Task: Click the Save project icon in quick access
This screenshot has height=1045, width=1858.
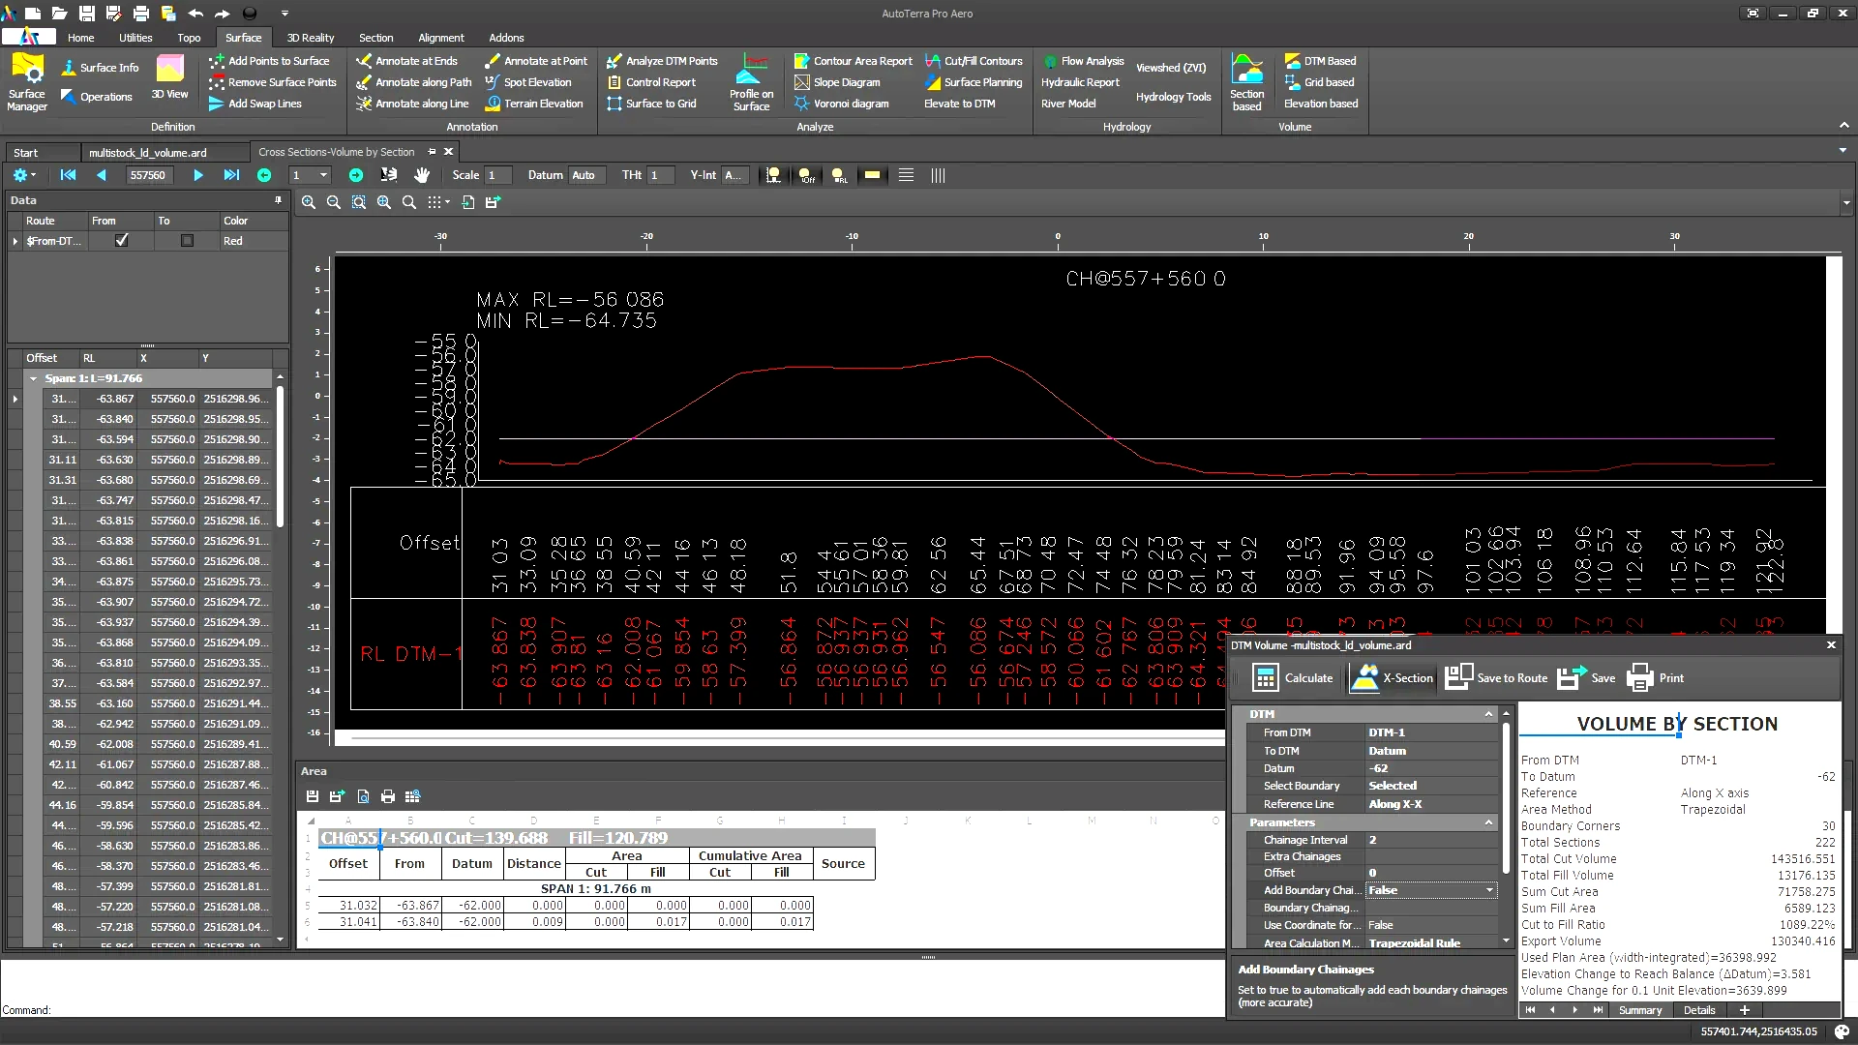Action: [87, 14]
